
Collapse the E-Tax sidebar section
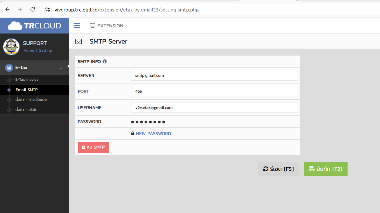coord(34,68)
